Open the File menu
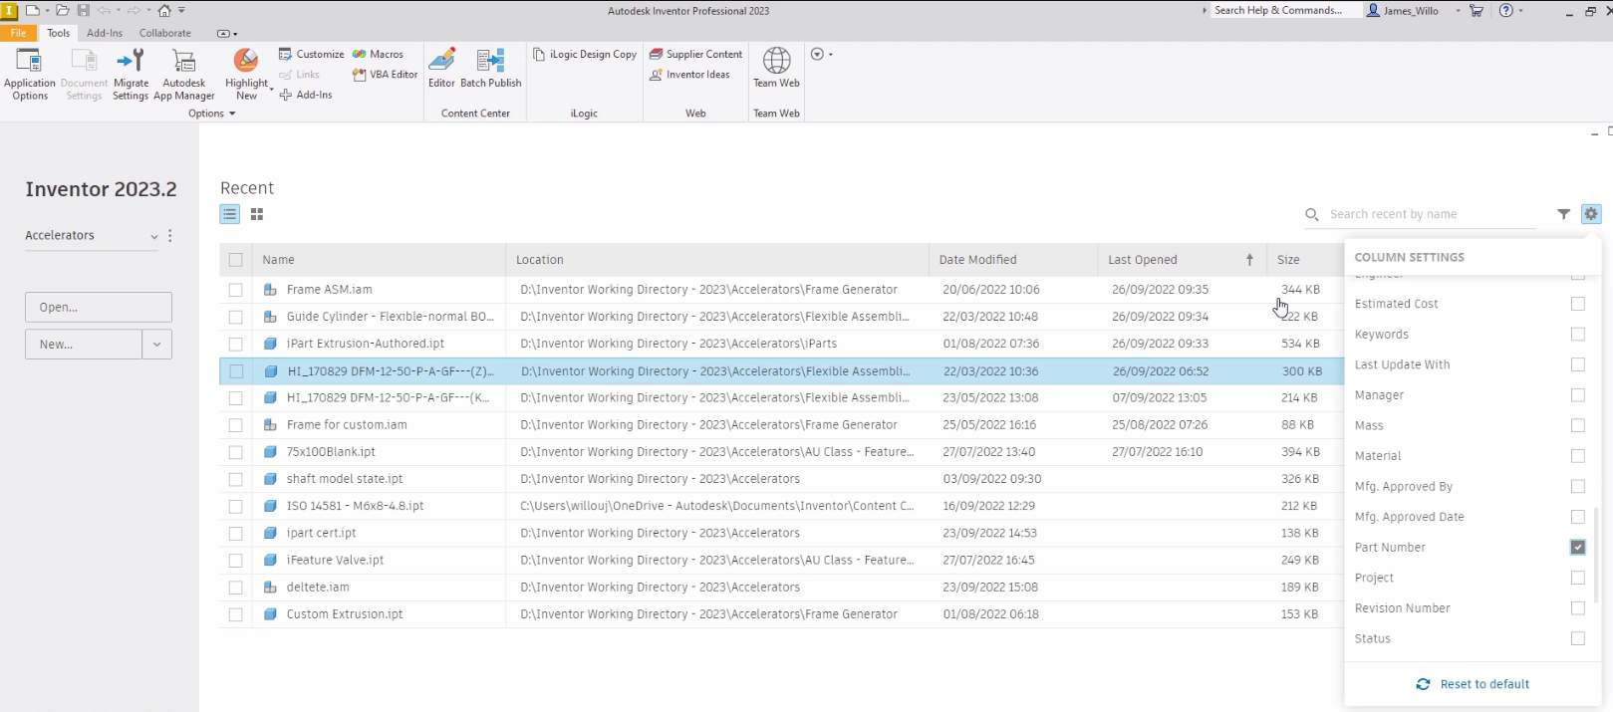 point(18,33)
